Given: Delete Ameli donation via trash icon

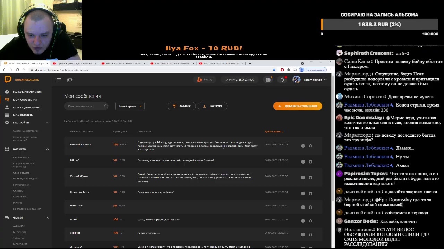Looking at the screenshot, I should 310,221.
